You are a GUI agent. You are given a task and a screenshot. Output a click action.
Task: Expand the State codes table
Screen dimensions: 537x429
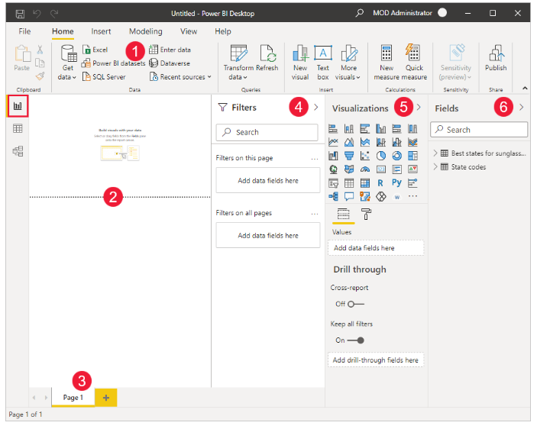(x=435, y=167)
